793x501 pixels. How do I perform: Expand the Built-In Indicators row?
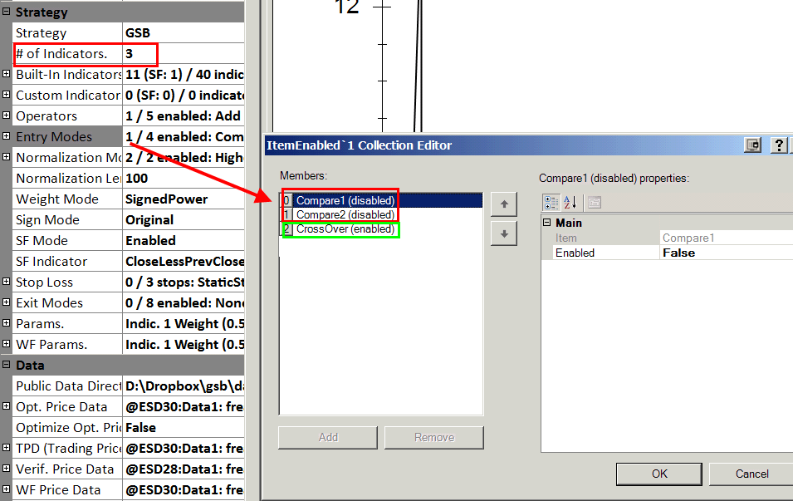coord(7,75)
